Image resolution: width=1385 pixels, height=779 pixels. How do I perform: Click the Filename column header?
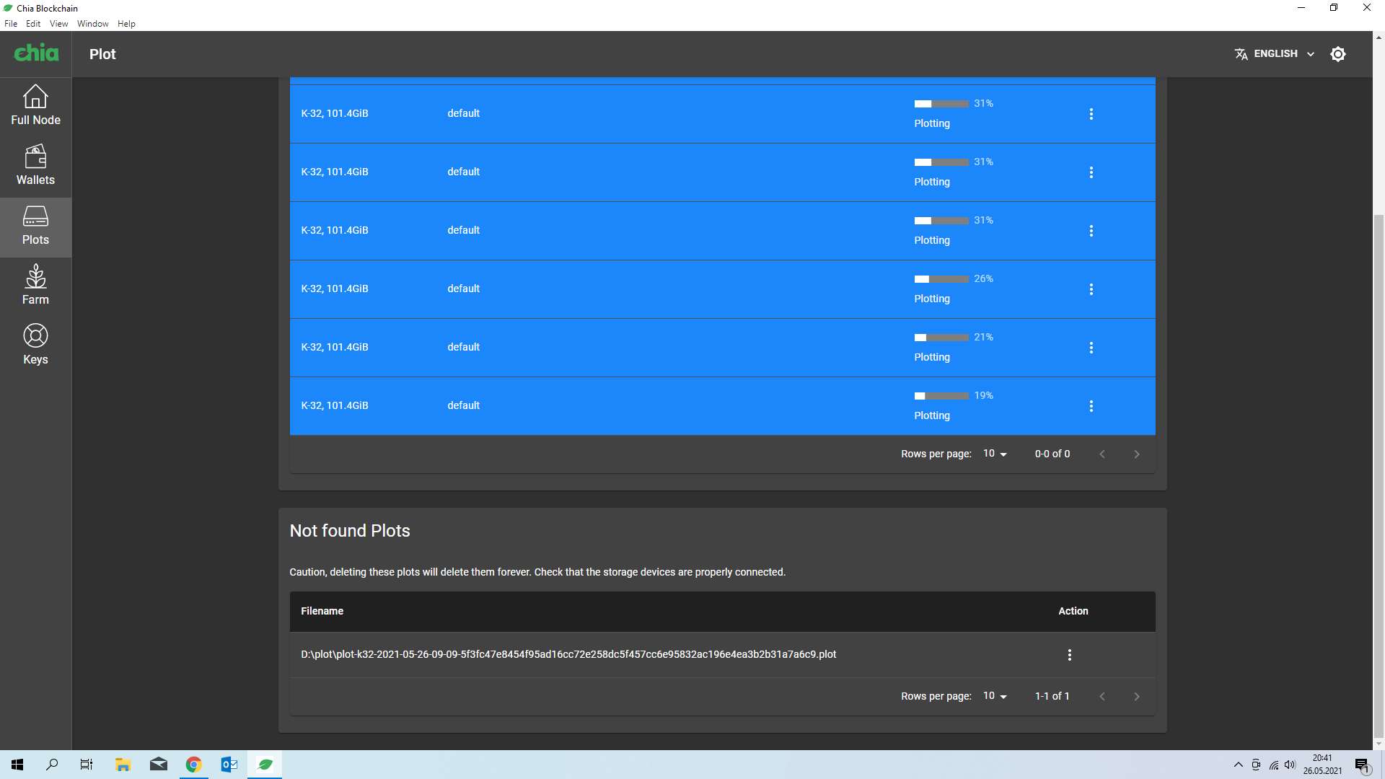tap(322, 611)
